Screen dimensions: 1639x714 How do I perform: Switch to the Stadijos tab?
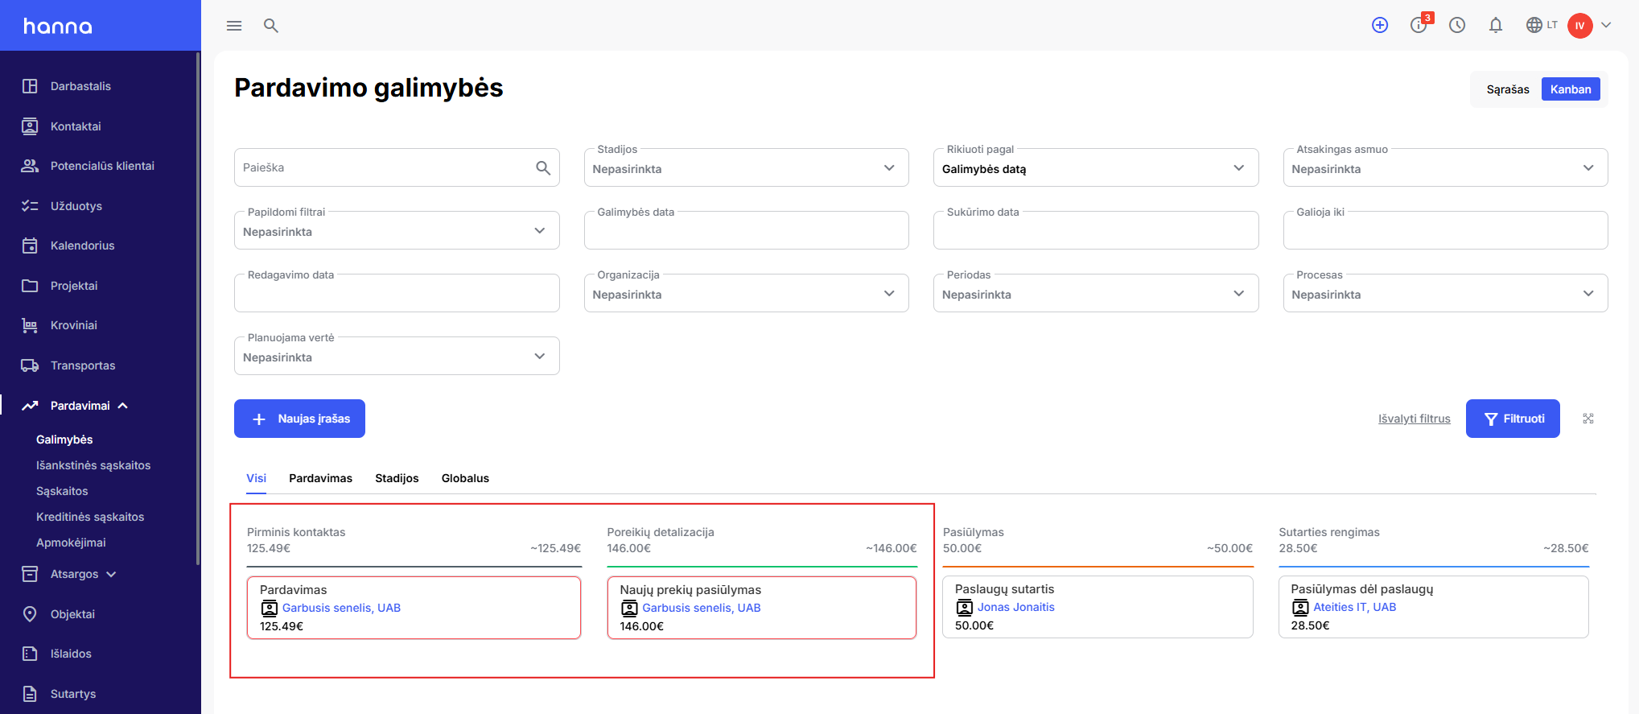point(397,478)
